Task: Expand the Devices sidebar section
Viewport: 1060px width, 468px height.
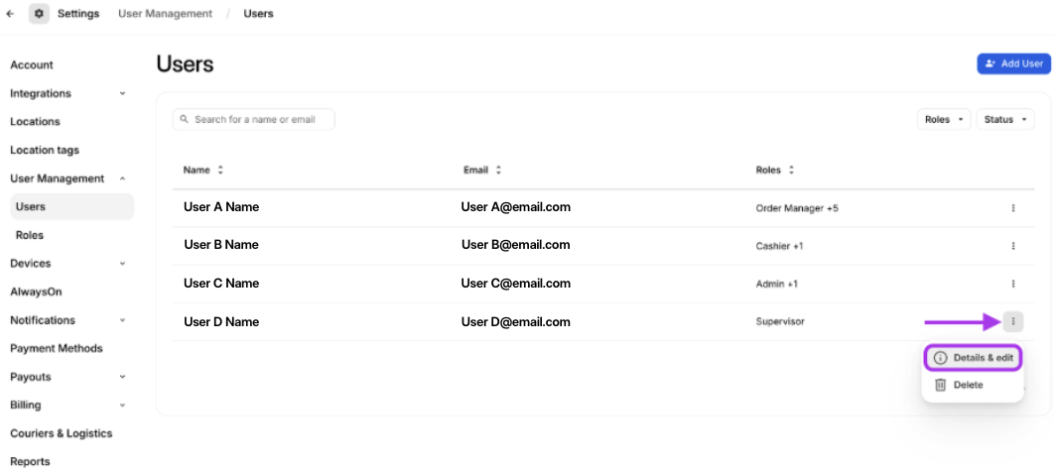Action: coord(122,264)
